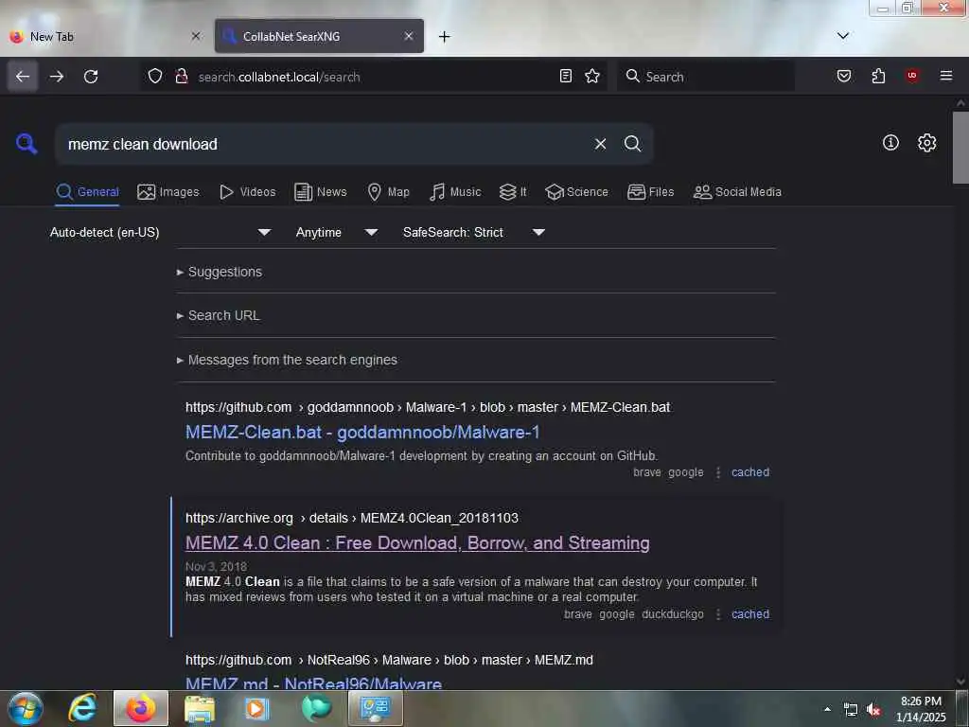Screen dimensions: 969x727
Task: Open cached link of MEMZ-Clean.bat result
Action: (750, 472)
